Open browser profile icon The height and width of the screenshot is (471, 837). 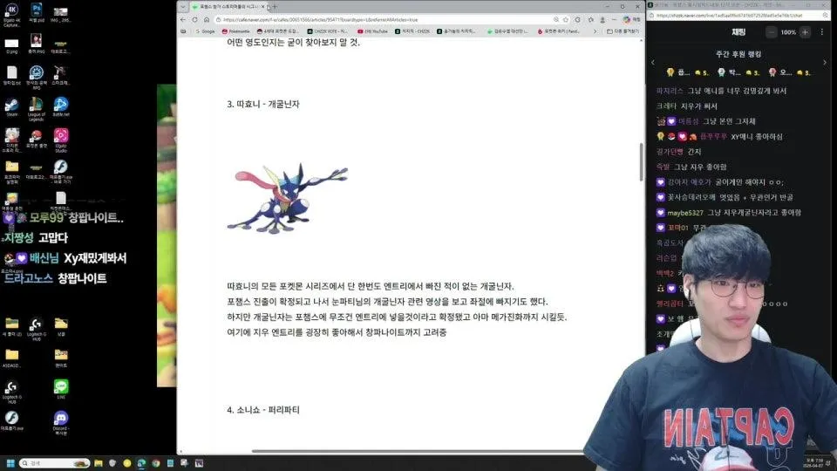tap(602, 20)
